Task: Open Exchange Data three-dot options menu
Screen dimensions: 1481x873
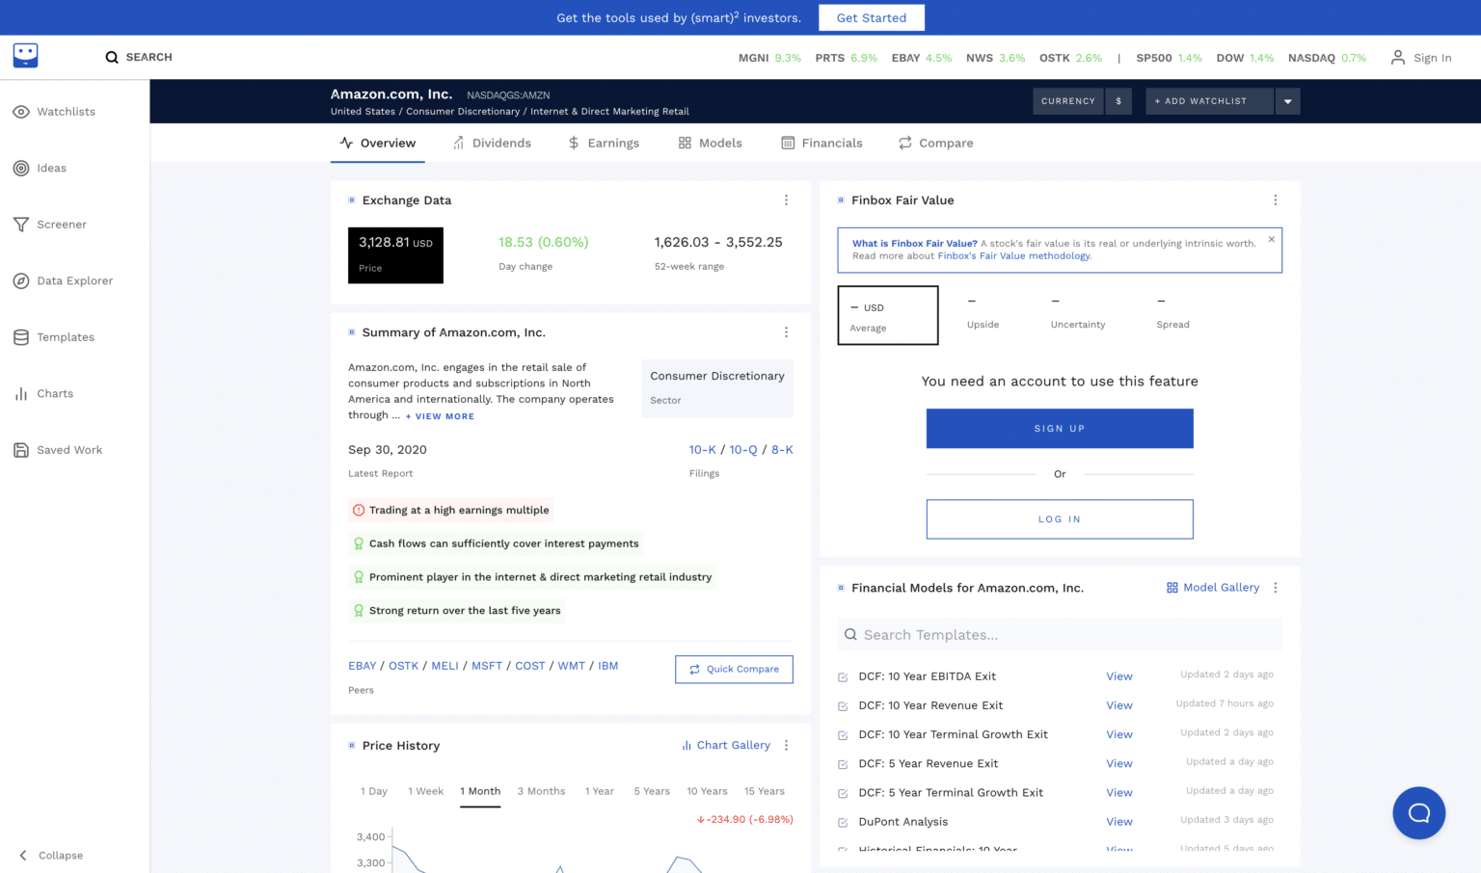Action: pos(786,200)
